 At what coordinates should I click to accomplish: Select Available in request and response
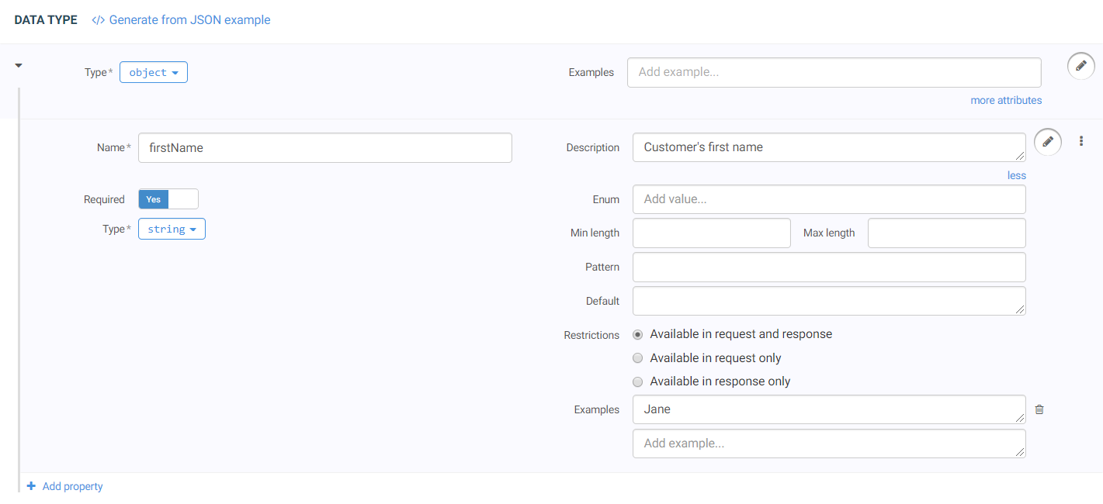(x=638, y=335)
